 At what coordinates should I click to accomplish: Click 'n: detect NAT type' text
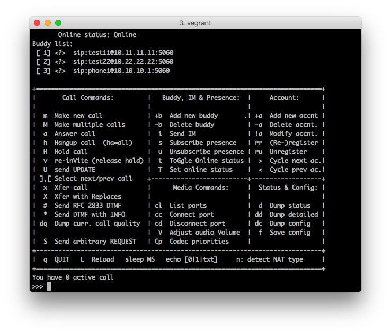[x=270, y=259]
